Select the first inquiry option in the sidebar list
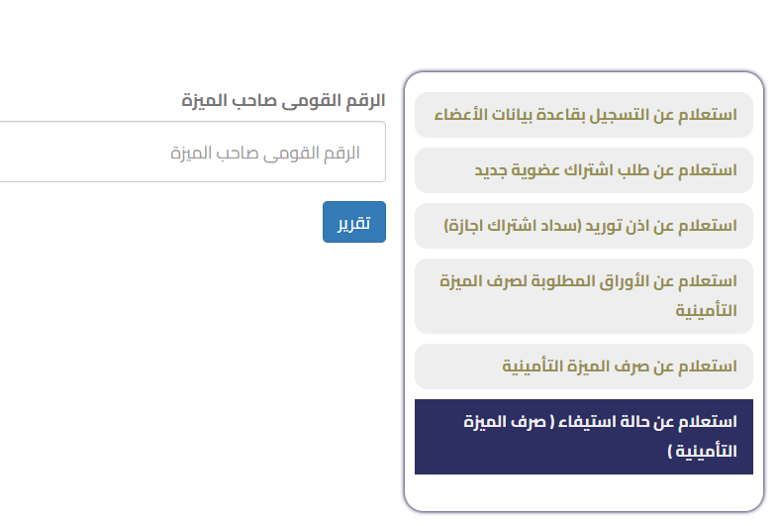This screenshot has width=779, height=526. coord(584,115)
